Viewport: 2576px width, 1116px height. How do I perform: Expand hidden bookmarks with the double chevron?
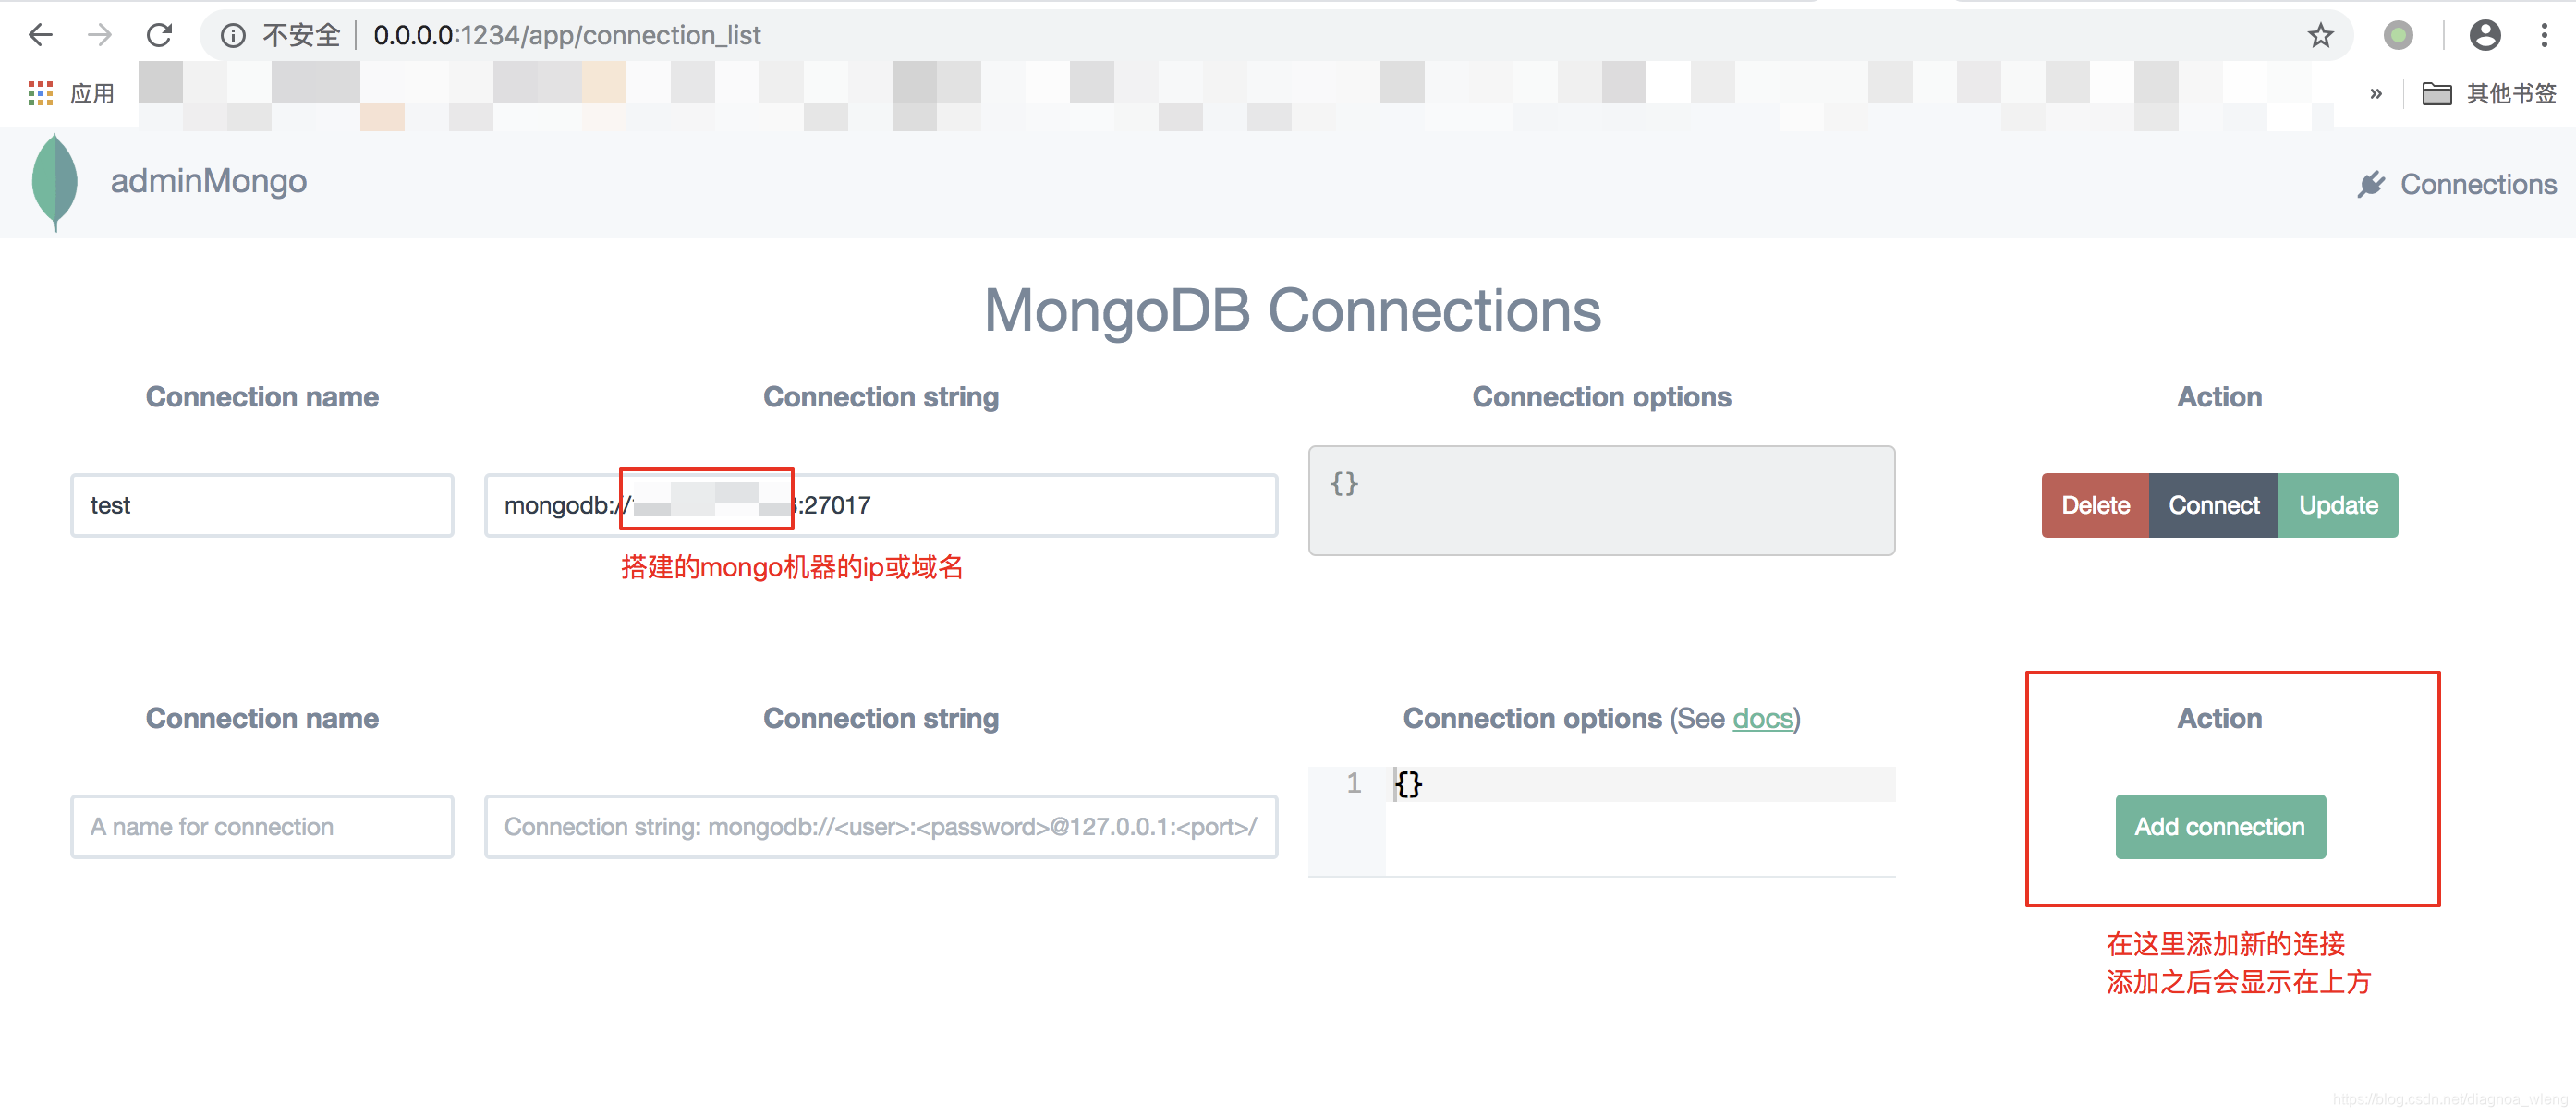pos(2375,94)
